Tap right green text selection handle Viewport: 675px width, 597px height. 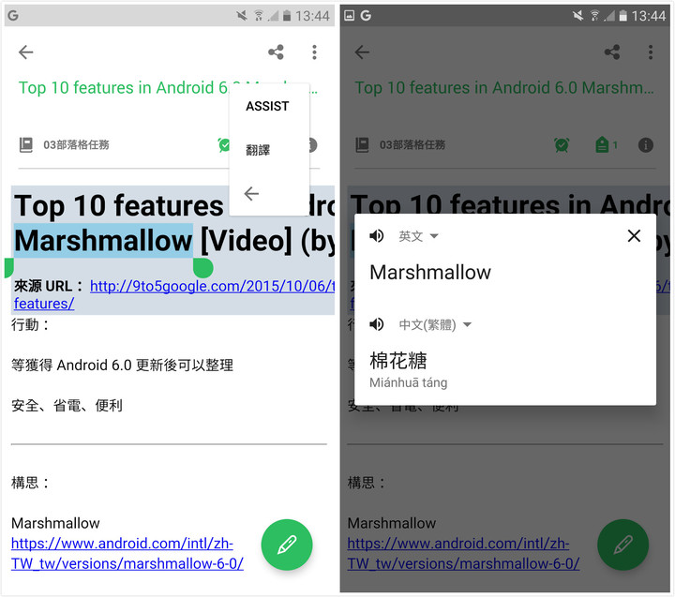tap(202, 268)
